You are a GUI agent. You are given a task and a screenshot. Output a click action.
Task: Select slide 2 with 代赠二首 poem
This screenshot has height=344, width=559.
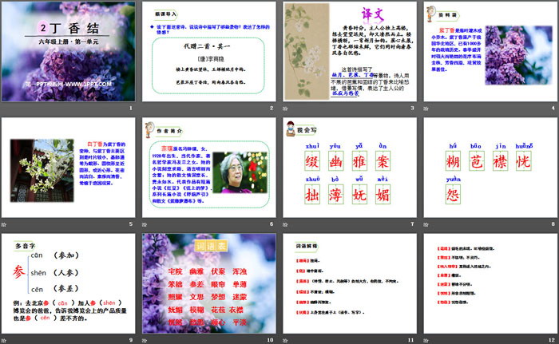click(x=209, y=51)
